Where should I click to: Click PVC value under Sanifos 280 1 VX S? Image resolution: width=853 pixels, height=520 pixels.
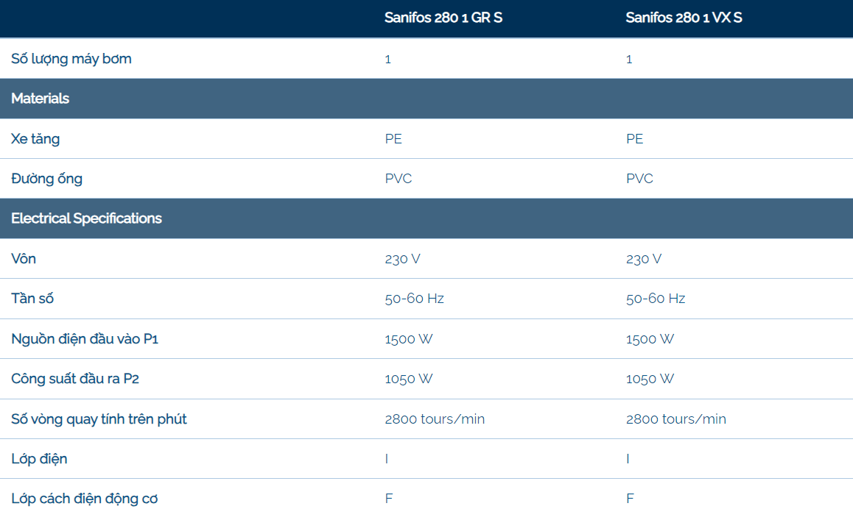point(639,179)
